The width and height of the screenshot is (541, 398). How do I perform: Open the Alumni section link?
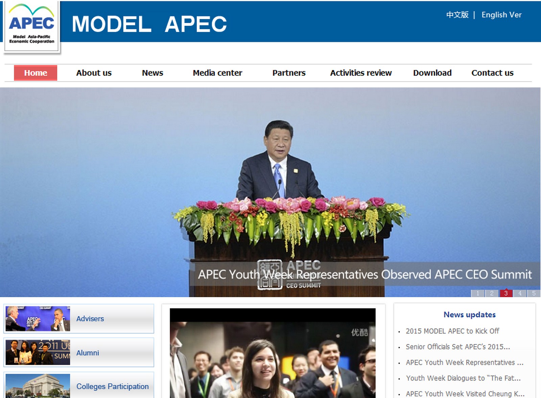88,353
